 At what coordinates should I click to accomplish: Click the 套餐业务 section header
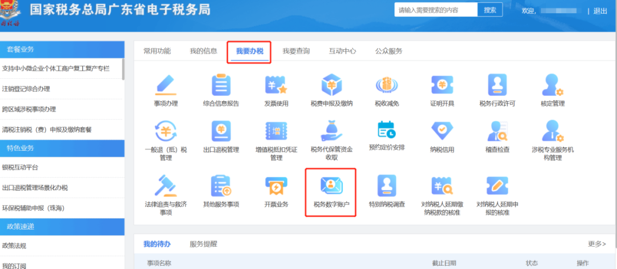[62, 49]
